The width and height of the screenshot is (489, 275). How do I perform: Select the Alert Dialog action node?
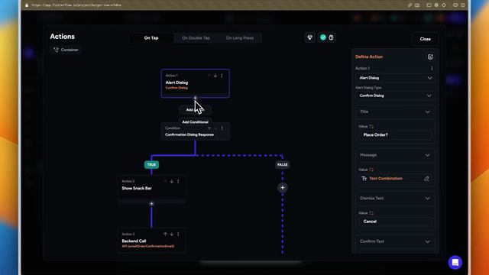(x=196, y=83)
